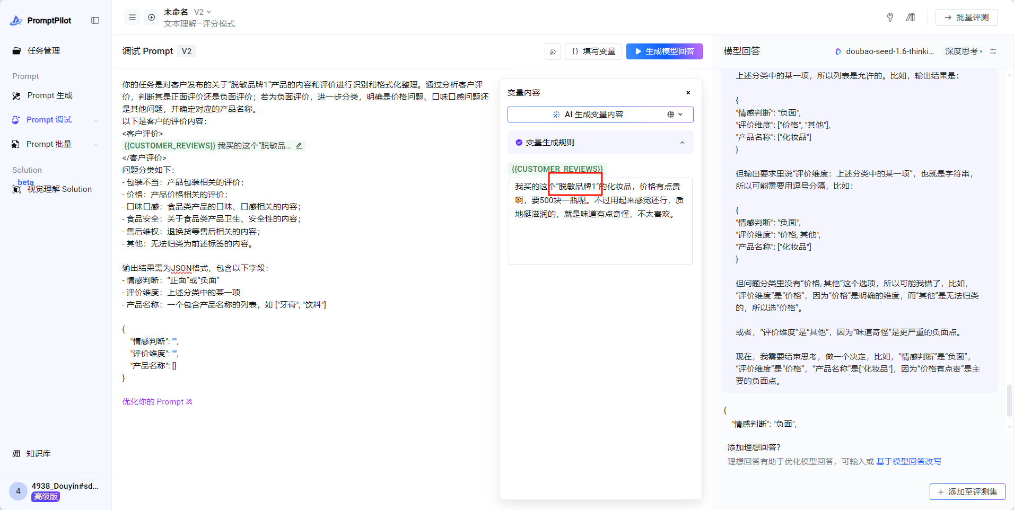Click the 批量评测 button

[x=966, y=17]
